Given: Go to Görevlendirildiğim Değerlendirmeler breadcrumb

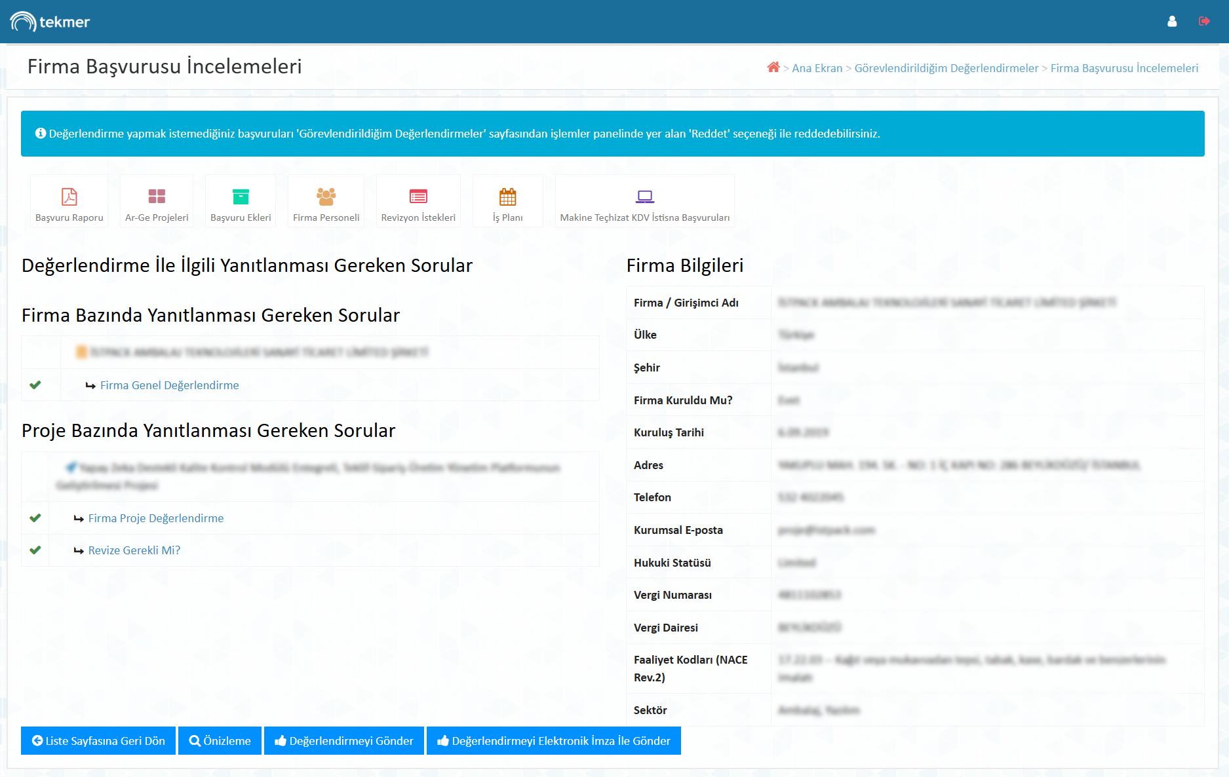Looking at the screenshot, I should 946,68.
